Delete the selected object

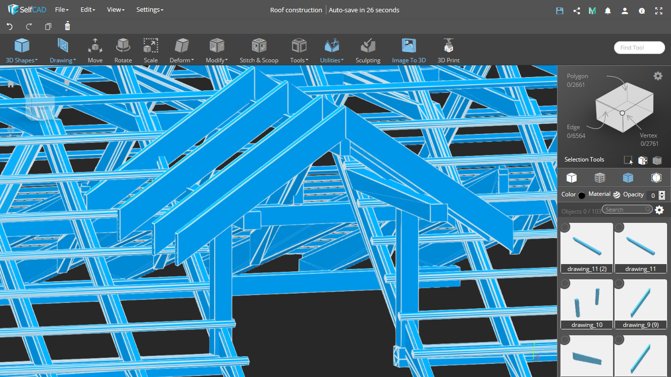pyautogui.click(x=67, y=27)
